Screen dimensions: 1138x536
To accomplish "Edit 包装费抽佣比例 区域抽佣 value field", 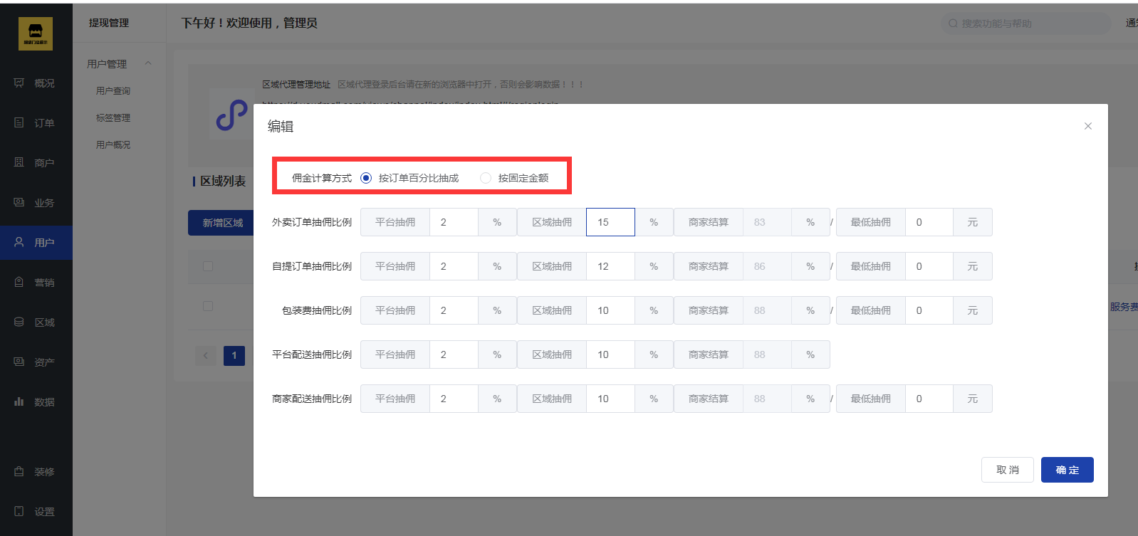I will pos(610,310).
